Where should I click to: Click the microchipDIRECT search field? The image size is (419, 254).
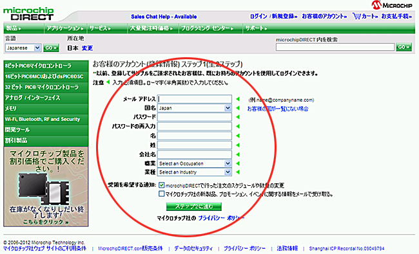pos(335,47)
